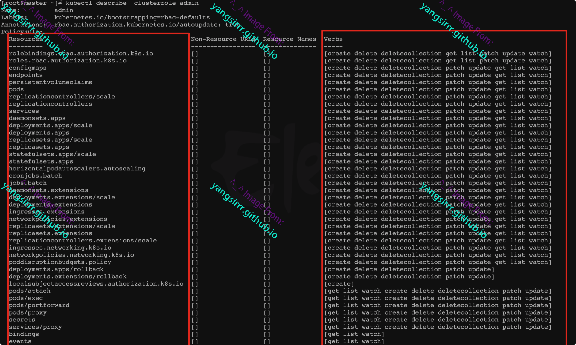Click the cronjobs.batch resource line
Image resolution: width=576 pixels, height=345 pixels.
(35, 176)
